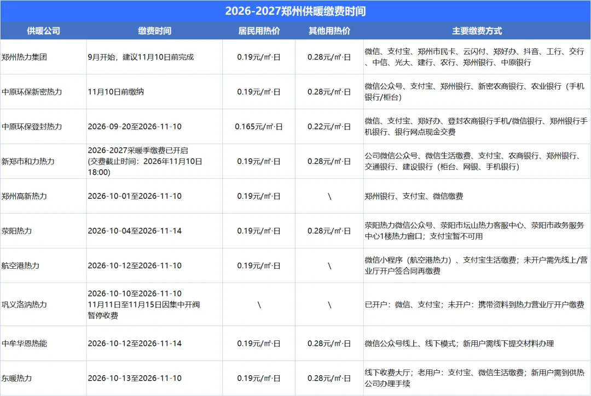Viewport: 591px width, 396px height.
Task: Select the other-use price "0.22元/㎡·日"
Action: pyautogui.click(x=329, y=127)
